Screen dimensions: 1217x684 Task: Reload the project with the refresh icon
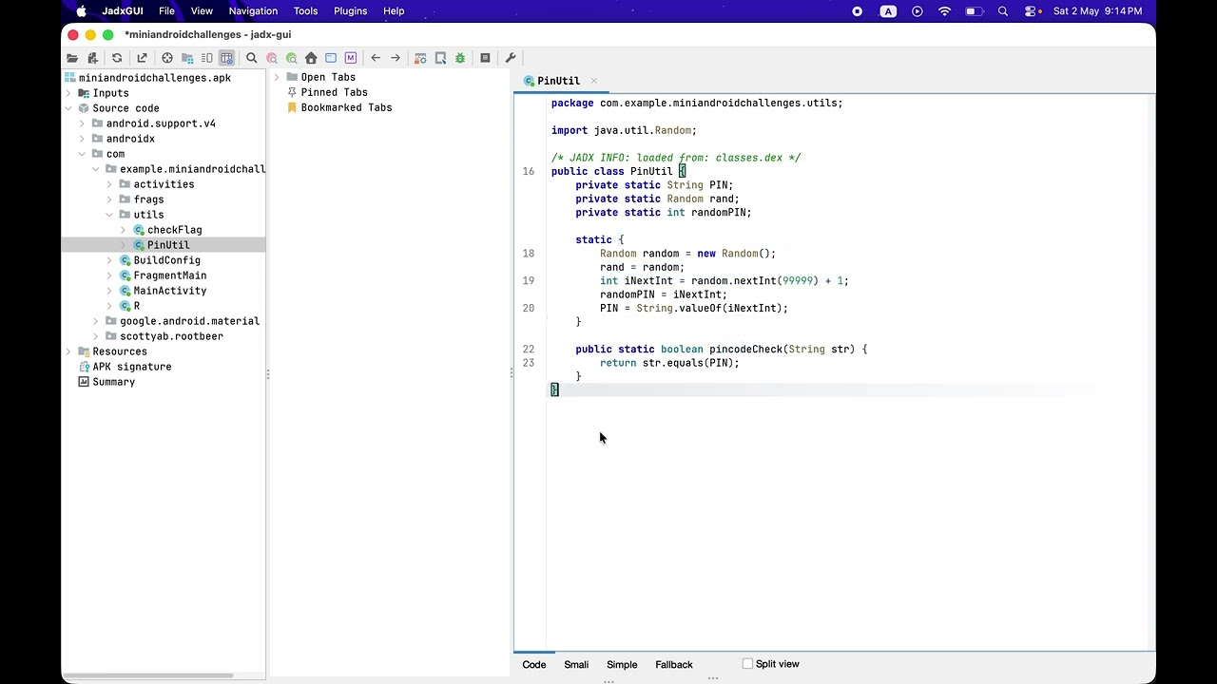117,58
